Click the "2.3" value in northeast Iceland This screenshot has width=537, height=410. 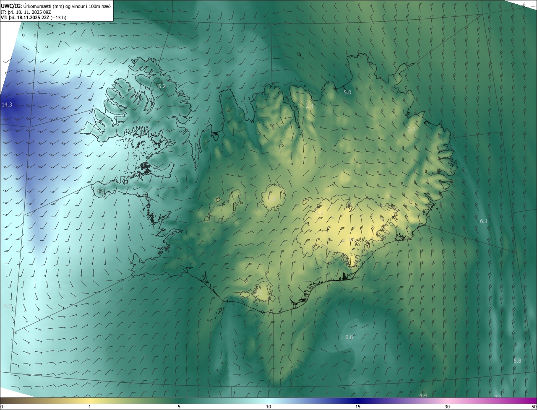click(x=412, y=129)
